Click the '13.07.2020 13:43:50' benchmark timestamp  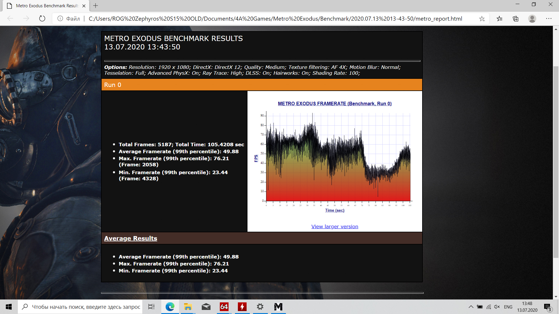(x=142, y=47)
